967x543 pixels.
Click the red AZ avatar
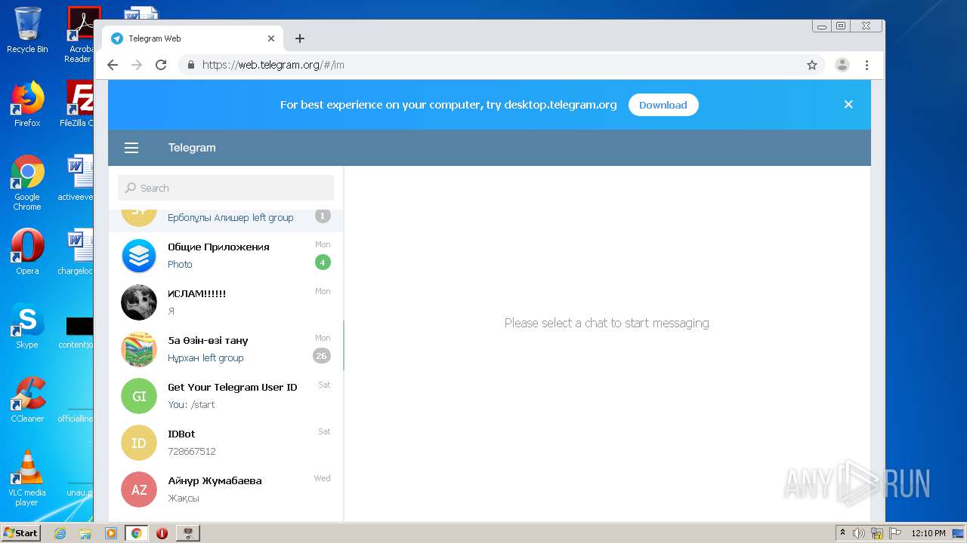tap(139, 489)
